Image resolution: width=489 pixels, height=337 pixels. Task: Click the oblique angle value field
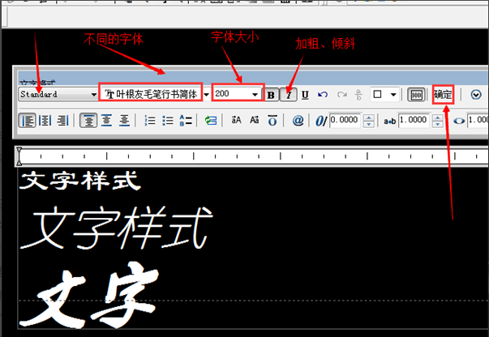pos(344,121)
